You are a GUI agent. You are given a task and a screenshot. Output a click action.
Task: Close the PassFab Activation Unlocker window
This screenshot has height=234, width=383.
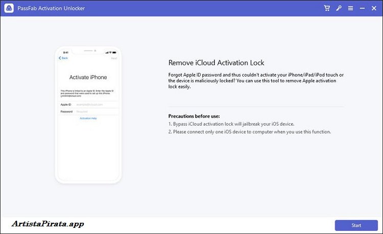[x=374, y=8]
